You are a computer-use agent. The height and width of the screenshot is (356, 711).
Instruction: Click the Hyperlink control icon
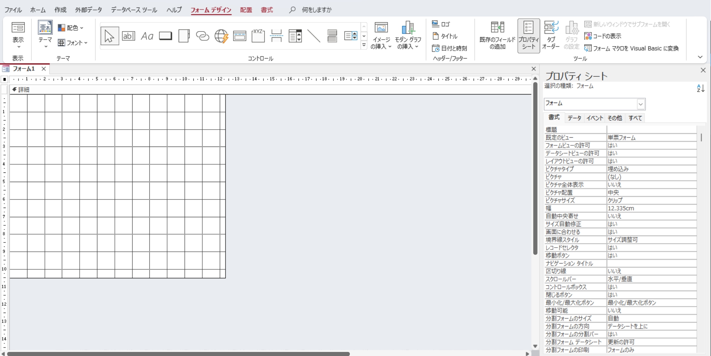202,36
